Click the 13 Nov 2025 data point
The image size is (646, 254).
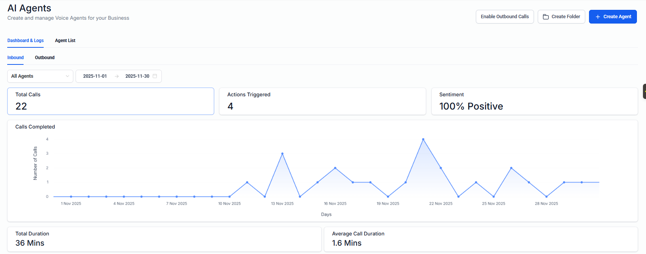point(282,154)
